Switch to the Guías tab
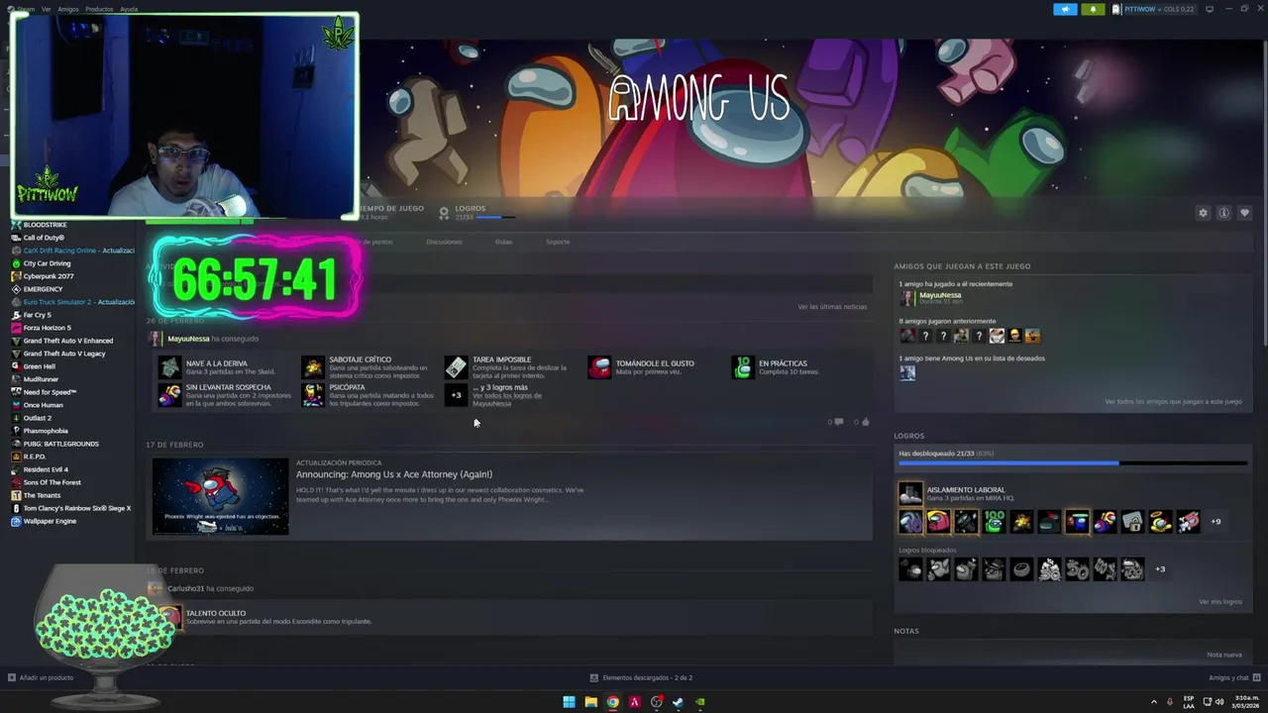The width and height of the screenshot is (1268, 713). click(503, 242)
